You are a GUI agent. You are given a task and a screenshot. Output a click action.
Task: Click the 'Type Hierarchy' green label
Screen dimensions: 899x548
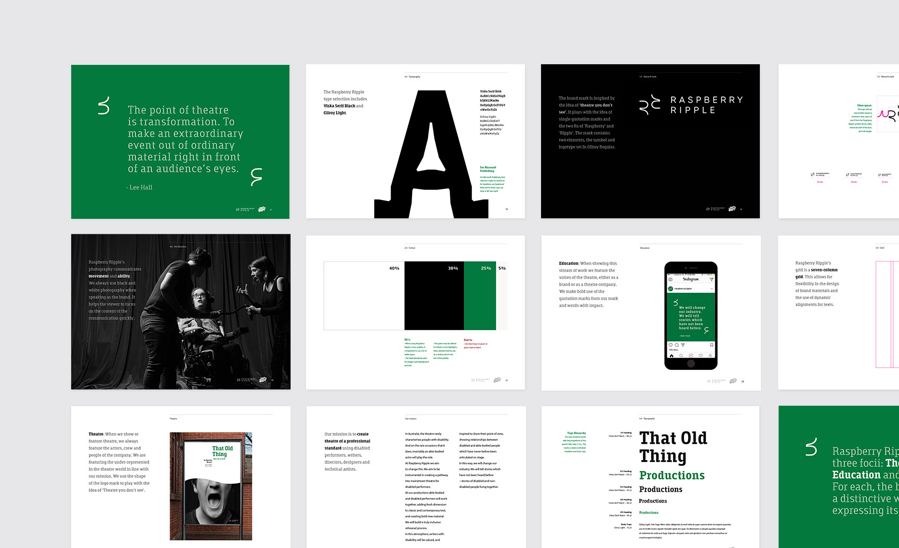576,433
